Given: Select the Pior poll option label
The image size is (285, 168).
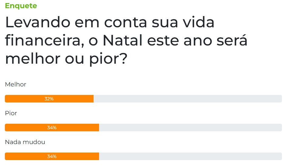Looking at the screenshot, I should pos(11,113).
